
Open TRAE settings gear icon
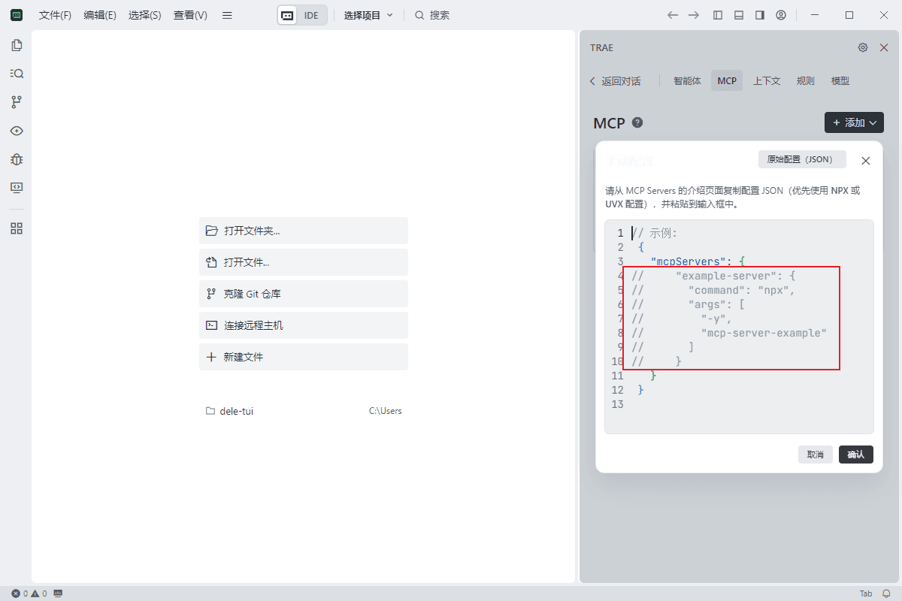(x=863, y=47)
